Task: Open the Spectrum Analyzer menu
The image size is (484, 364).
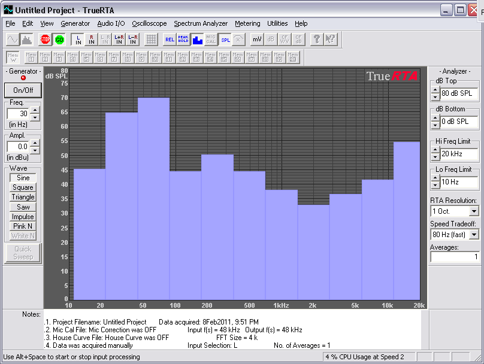Action: 201,23
